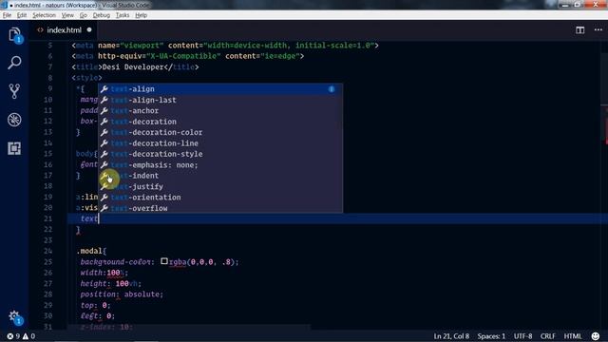Open the Manage gear icon
608x342 pixels.
[x=14, y=316]
